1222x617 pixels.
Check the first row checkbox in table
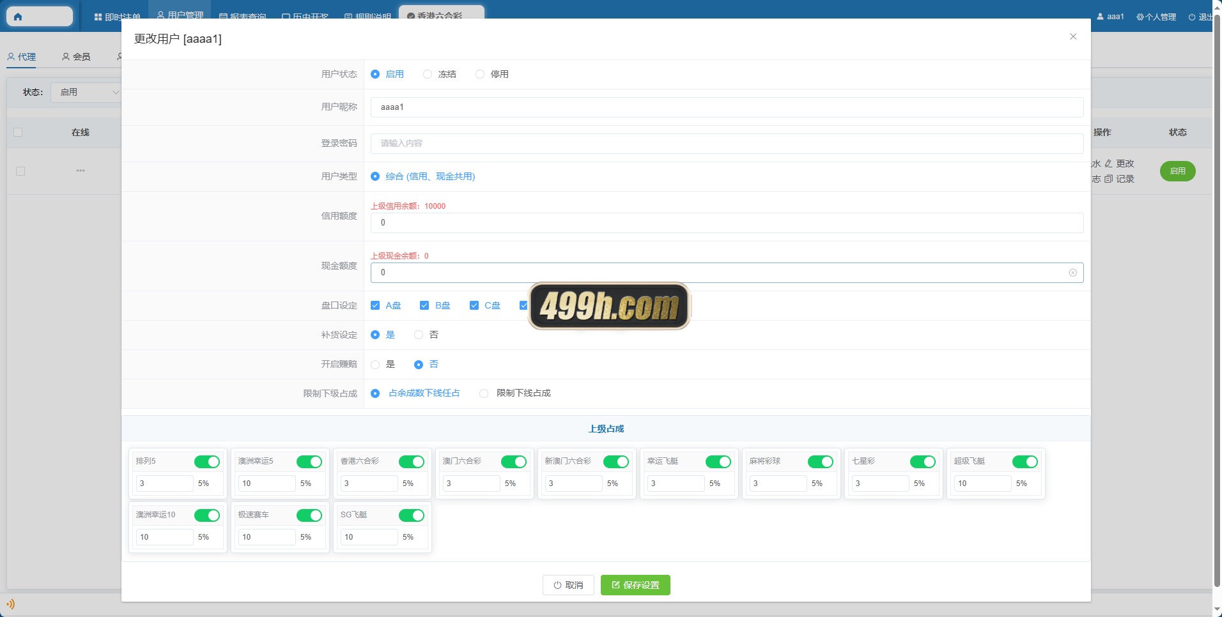click(20, 171)
